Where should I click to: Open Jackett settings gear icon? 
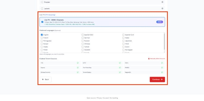tap(162, 8)
